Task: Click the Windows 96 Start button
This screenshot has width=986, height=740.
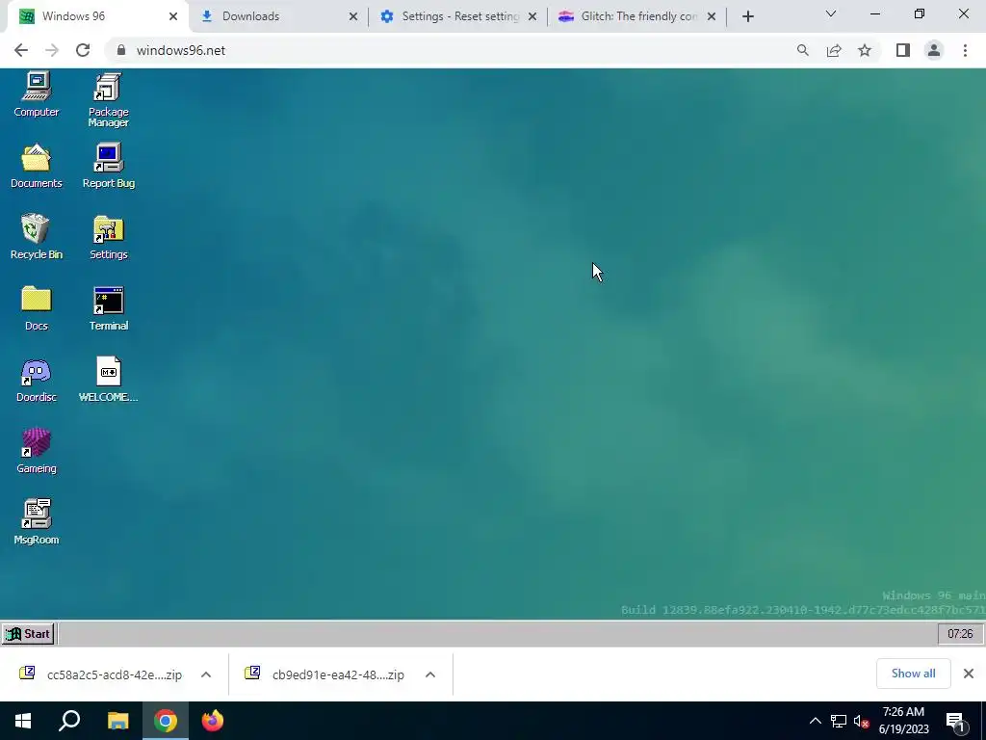Action: click(28, 634)
